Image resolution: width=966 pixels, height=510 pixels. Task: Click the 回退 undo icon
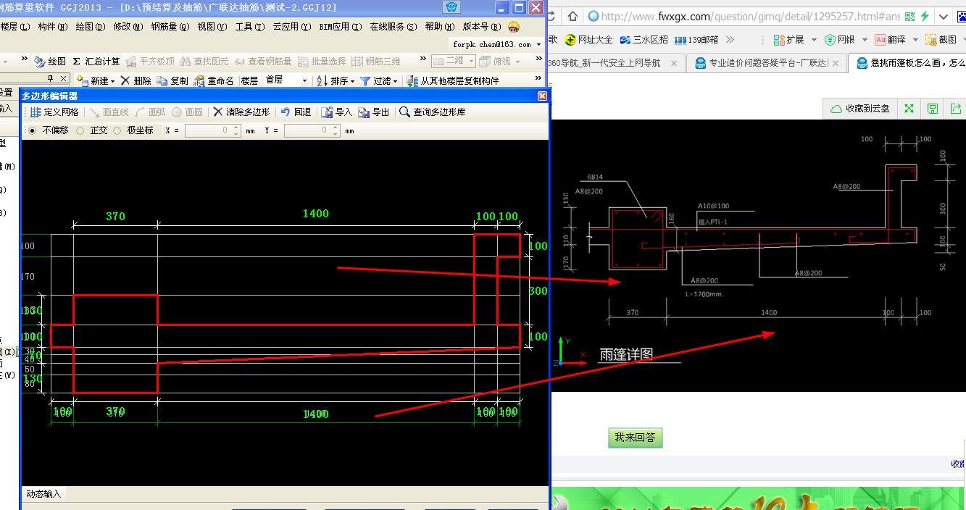286,112
